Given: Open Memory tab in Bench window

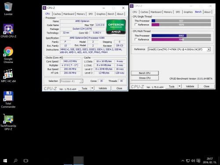Looking at the screenshot, I should click(168, 12).
